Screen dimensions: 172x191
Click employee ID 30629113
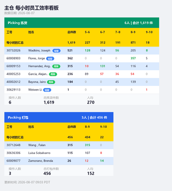[x=13, y=90]
